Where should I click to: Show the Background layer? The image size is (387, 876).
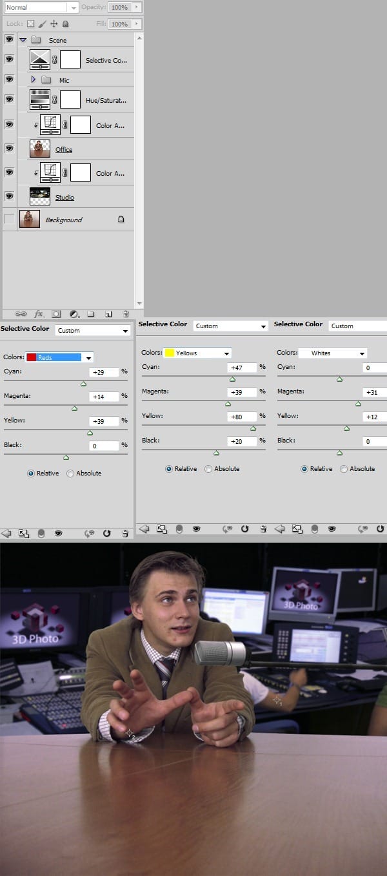pos(9,220)
